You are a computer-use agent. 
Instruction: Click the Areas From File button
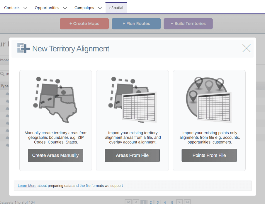132,155
